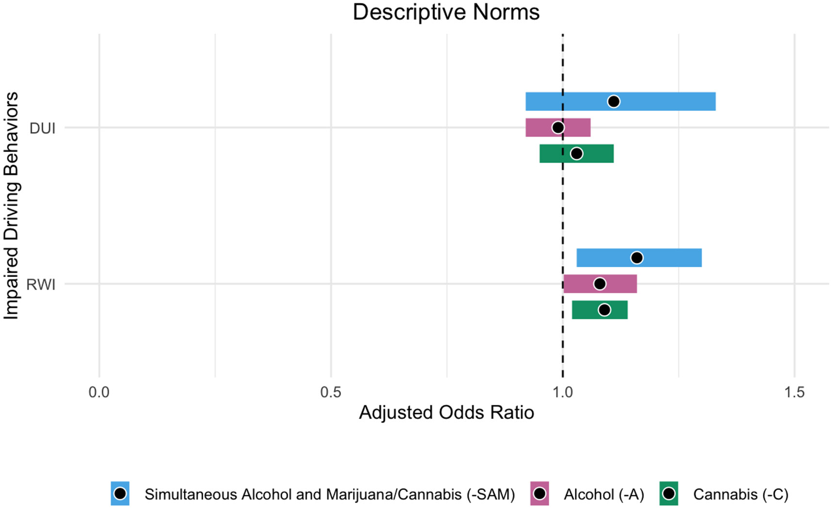
Task: Click the 1.5 x-axis tick label
Action: pyautogui.click(x=794, y=392)
